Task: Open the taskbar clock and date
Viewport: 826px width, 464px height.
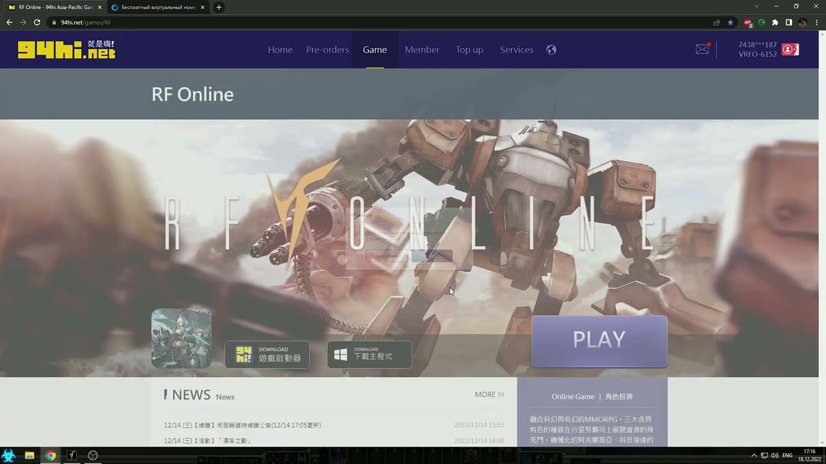Action: click(809, 456)
